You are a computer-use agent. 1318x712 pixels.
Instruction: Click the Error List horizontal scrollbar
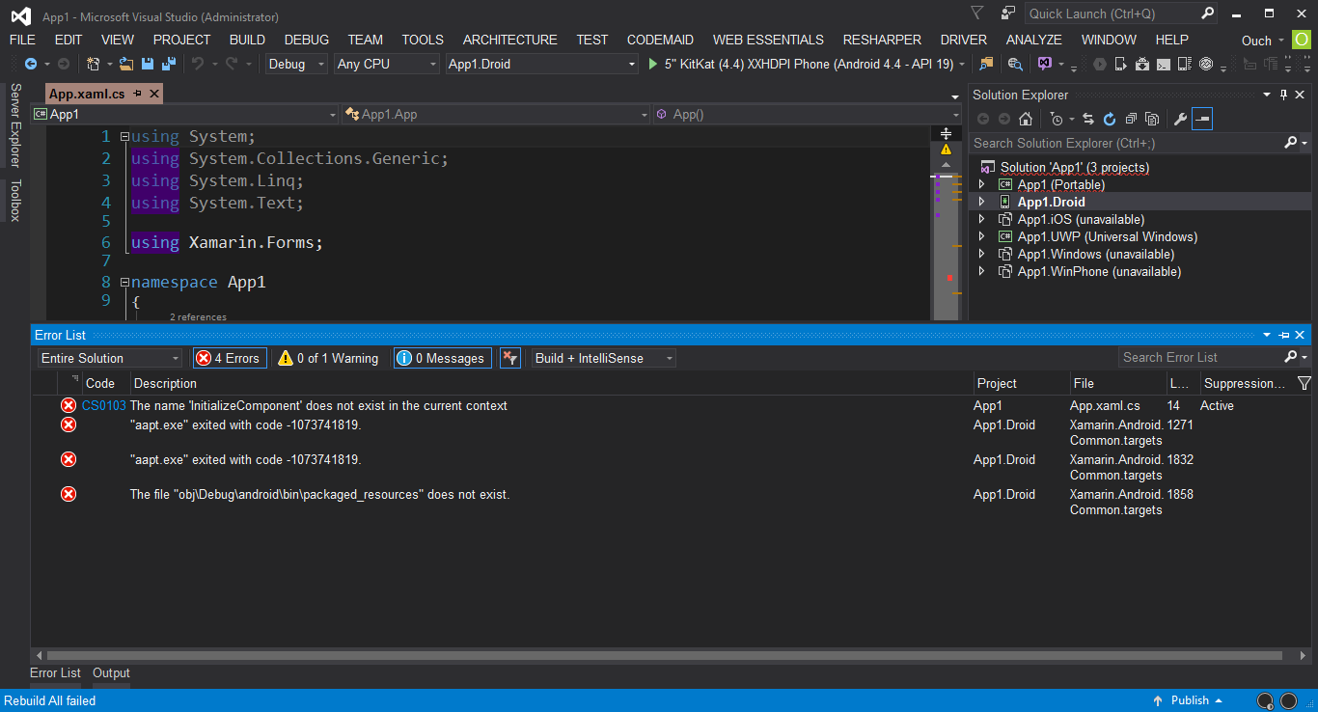point(664,655)
